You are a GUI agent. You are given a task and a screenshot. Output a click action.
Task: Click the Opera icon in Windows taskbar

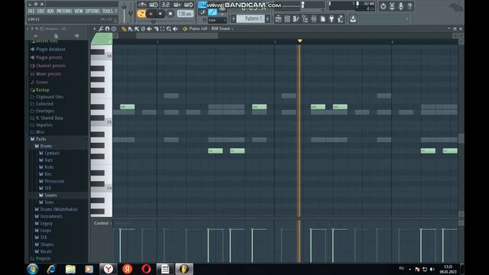coord(146,269)
